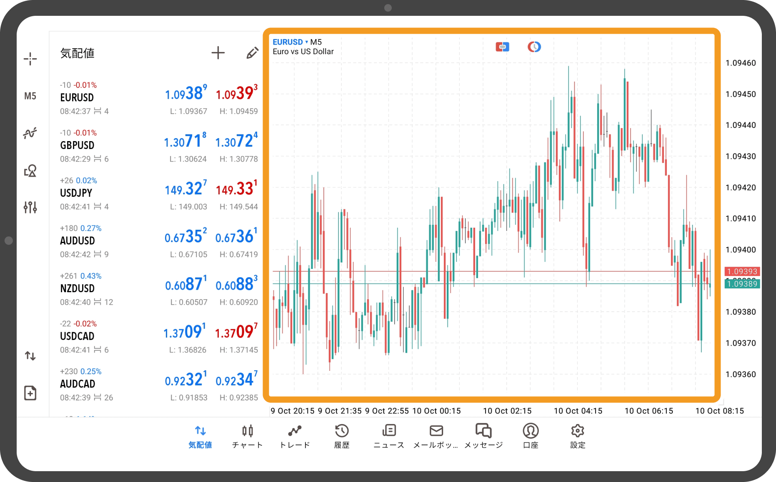Open the indicators icon in sidebar
This screenshot has height=482, width=776.
[x=30, y=133]
